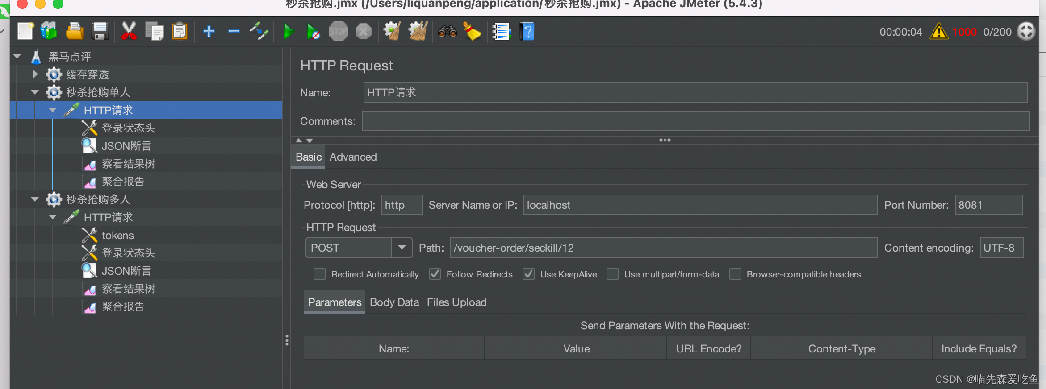Click the Server Name field showing localhost

(700, 205)
